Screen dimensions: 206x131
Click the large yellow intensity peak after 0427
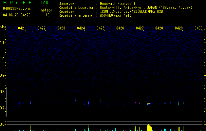coord(149,127)
